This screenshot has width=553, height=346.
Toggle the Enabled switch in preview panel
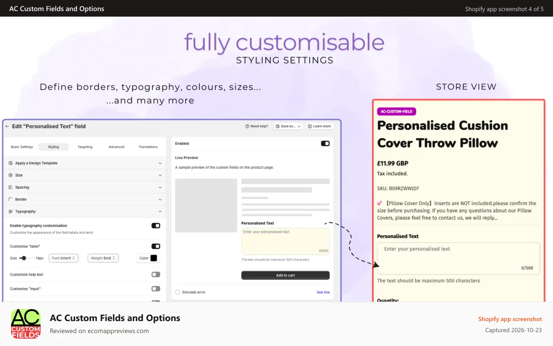325,143
